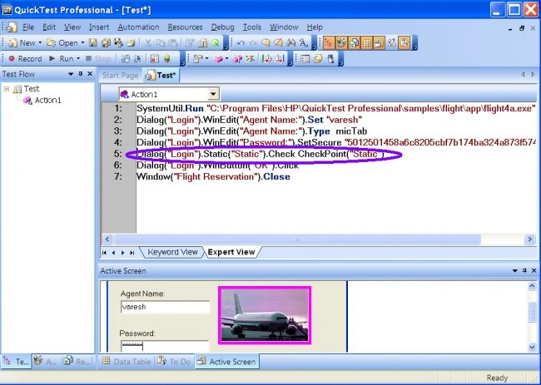
Task: Click the Run button
Action: pos(62,58)
